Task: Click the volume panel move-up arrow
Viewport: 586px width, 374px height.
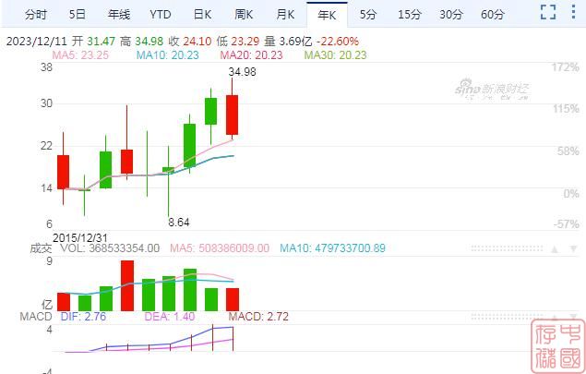Action: 554,248
